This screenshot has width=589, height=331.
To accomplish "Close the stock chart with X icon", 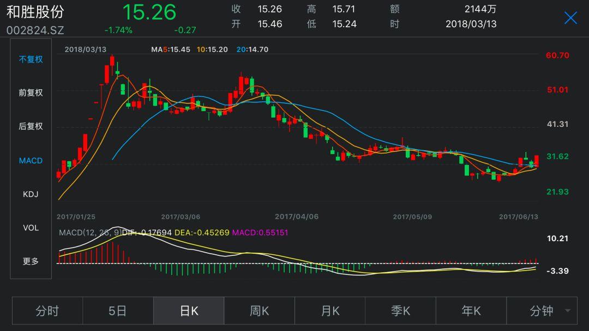I will tap(570, 18).
